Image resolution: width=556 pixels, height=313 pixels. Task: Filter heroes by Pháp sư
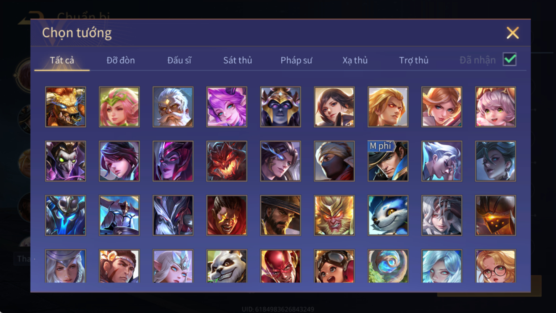[x=296, y=60]
